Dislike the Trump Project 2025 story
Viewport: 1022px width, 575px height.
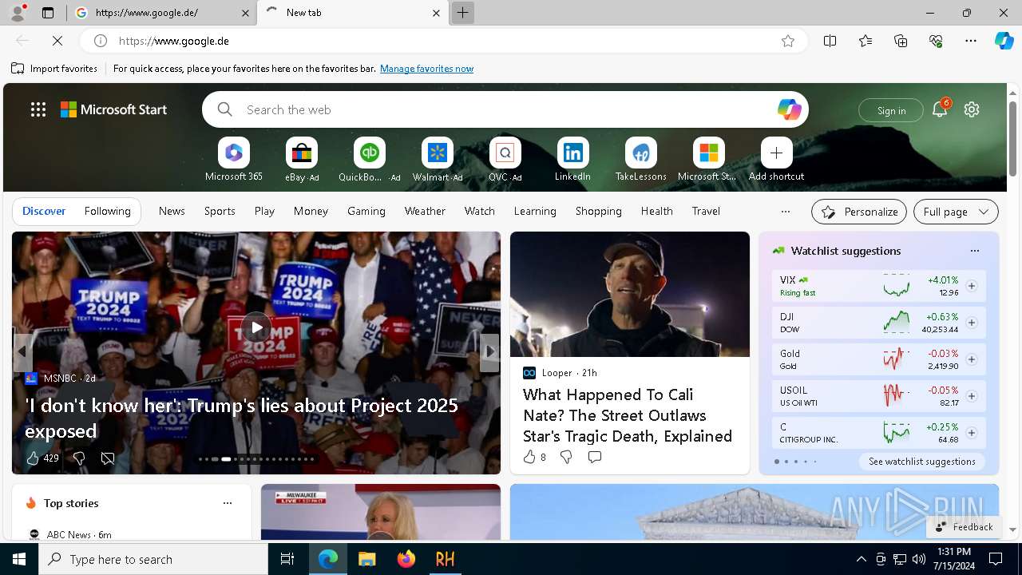pyautogui.click(x=79, y=458)
